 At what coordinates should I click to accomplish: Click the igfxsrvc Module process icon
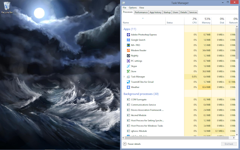pyautogui.click(x=129, y=131)
